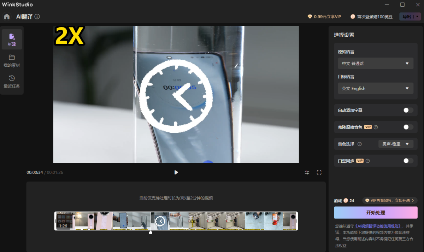Click the info icon beside AI翻译
Viewport: 424px width, 252px height.
pyautogui.click(x=37, y=17)
